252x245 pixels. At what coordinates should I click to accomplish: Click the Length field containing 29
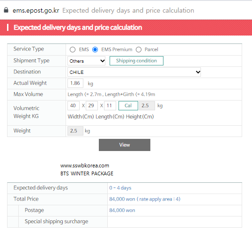92,106
